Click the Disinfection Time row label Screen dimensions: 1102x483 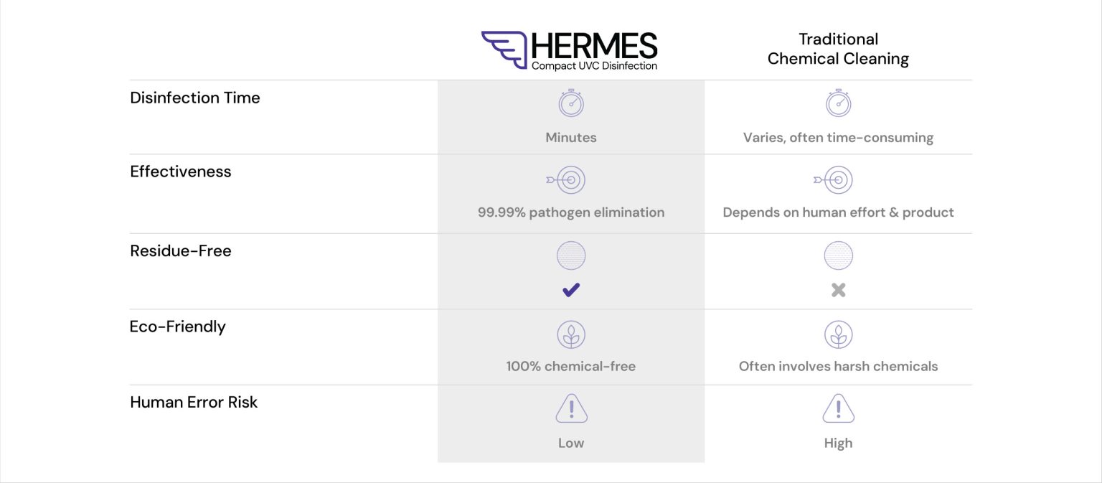click(x=195, y=98)
